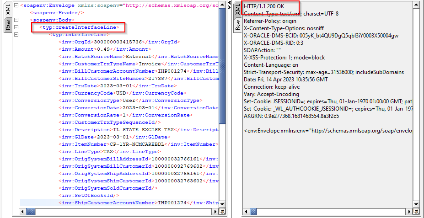The width and height of the screenshot is (424, 218).
Task: Select the Raw tab of the response panel
Action: (237, 26)
